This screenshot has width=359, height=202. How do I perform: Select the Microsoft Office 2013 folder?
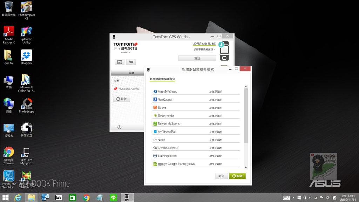click(x=27, y=83)
